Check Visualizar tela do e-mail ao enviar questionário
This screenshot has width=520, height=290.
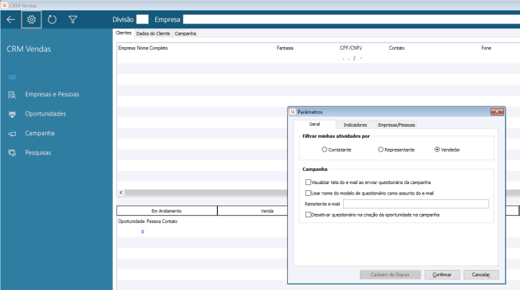coord(308,182)
